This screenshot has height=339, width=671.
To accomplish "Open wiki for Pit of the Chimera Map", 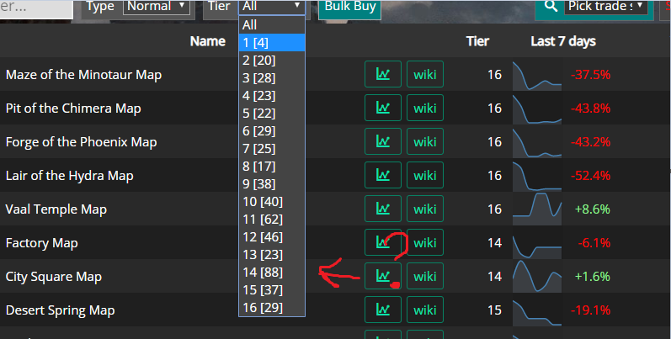I will click(x=425, y=108).
